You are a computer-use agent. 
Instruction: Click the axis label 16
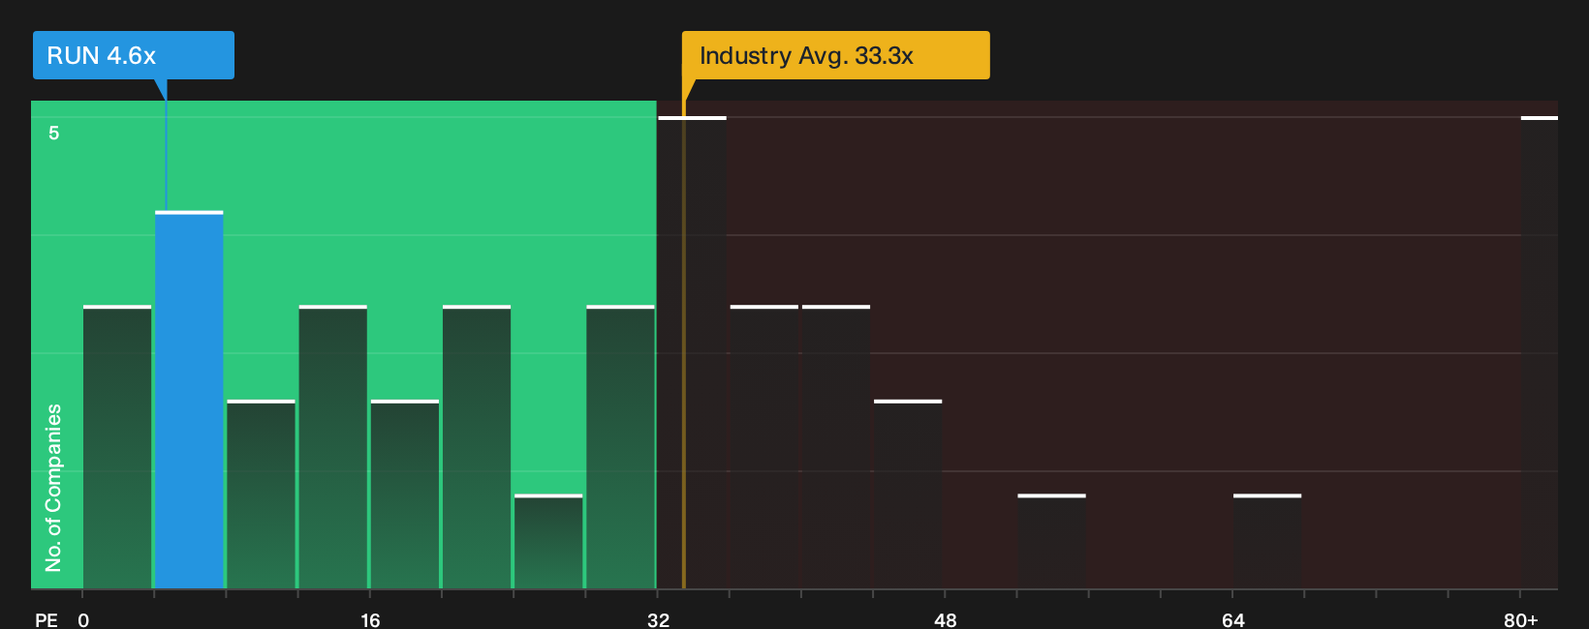tap(370, 619)
